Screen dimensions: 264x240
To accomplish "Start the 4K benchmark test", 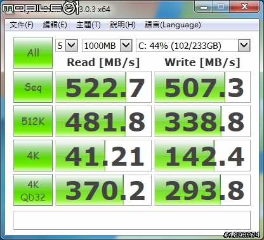I will (33, 156).
